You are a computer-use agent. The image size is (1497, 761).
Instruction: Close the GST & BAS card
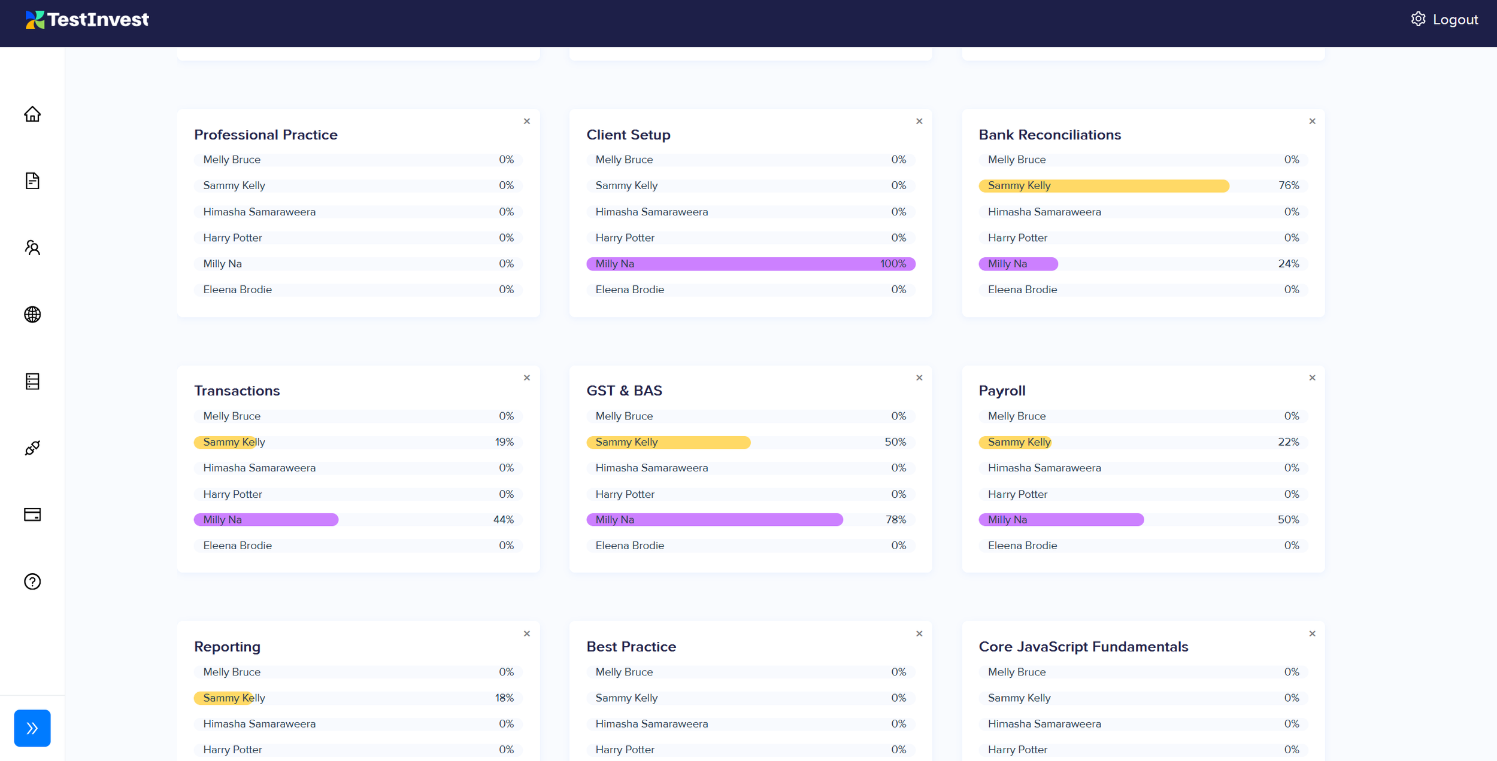click(919, 378)
